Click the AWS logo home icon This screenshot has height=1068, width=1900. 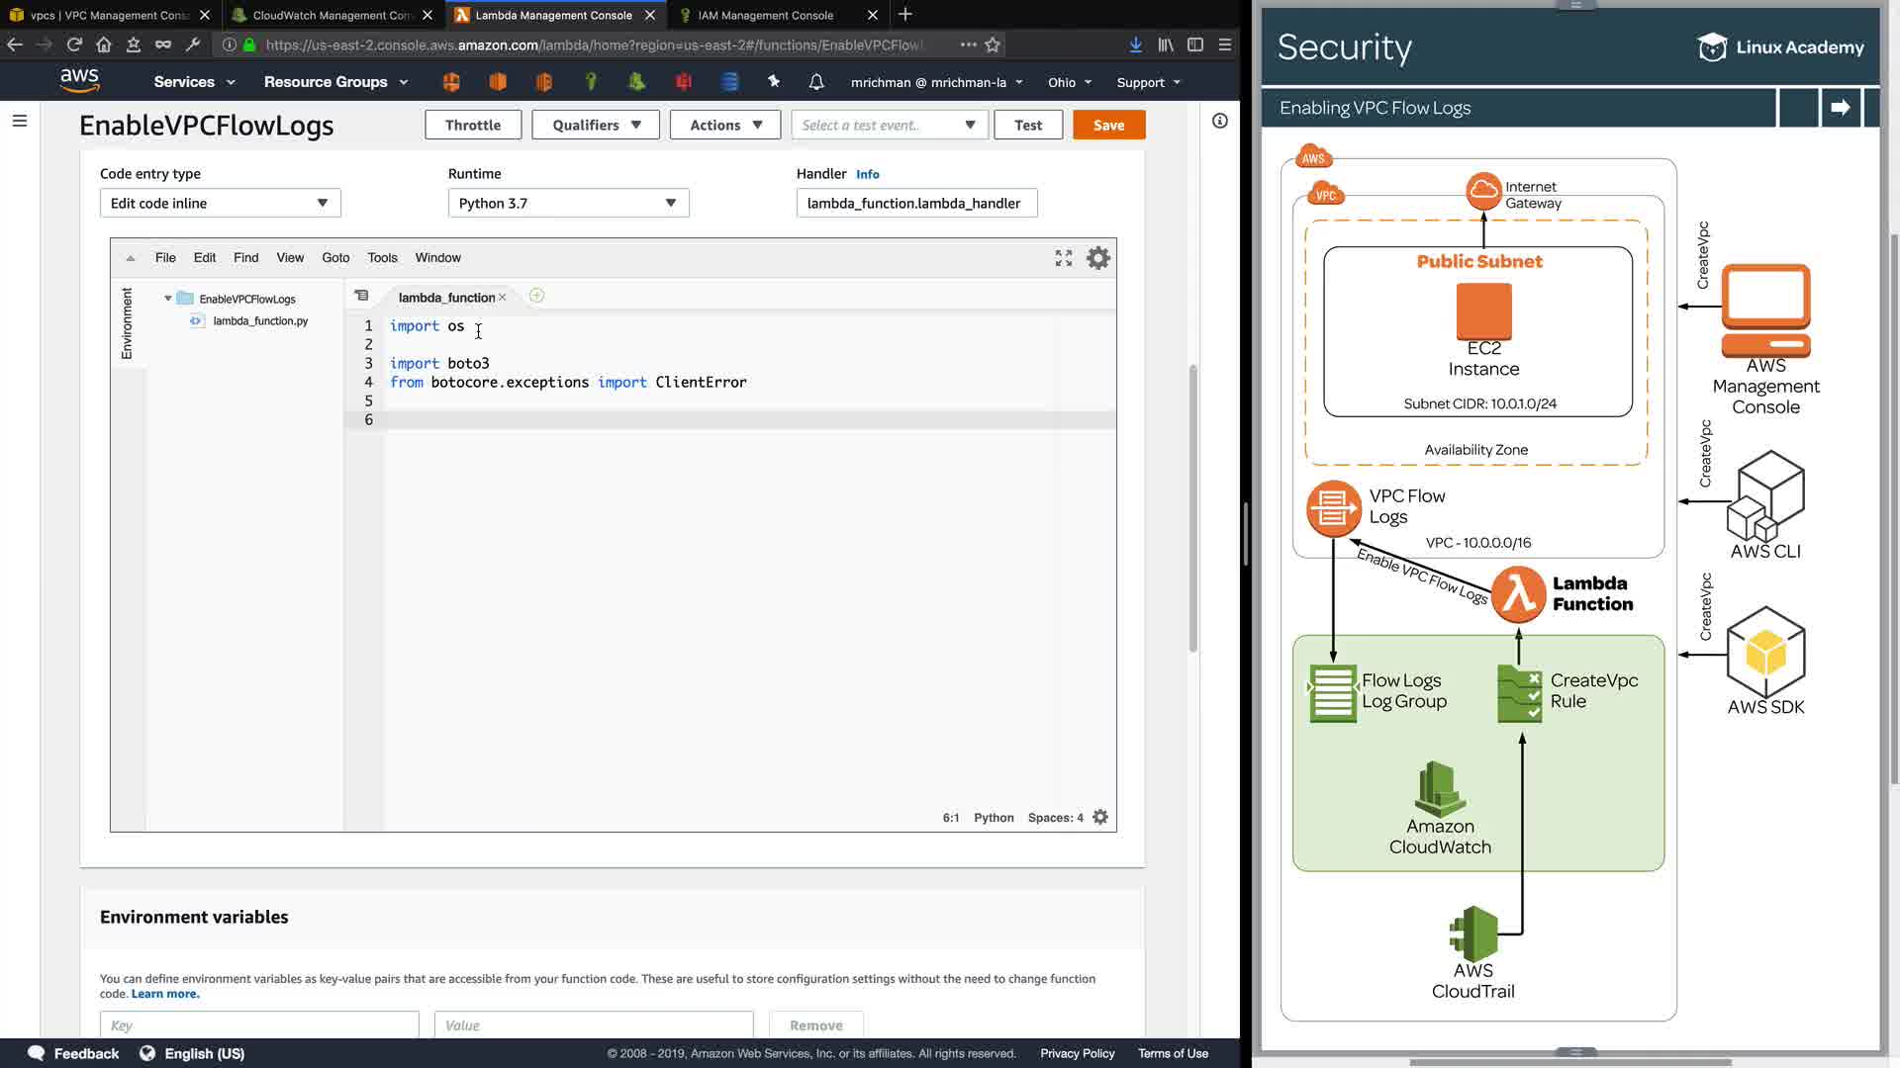click(79, 81)
